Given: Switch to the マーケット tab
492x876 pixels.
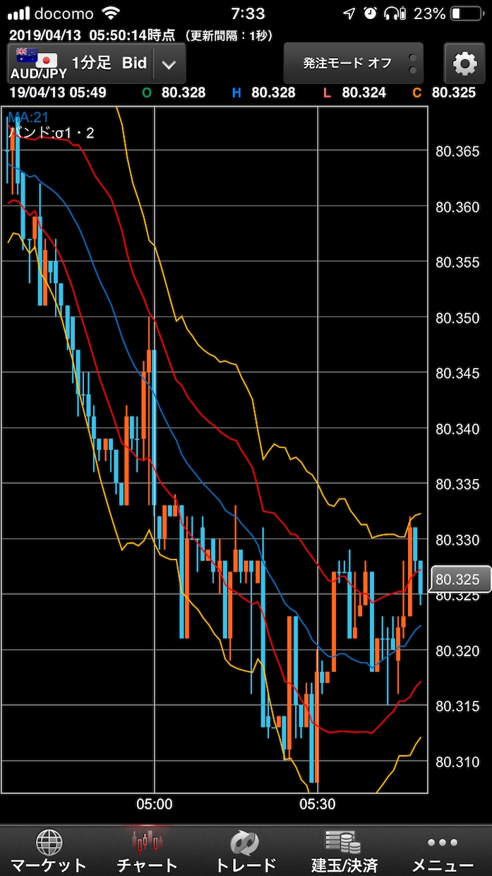Looking at the screenshot, I should coord(49,865).
